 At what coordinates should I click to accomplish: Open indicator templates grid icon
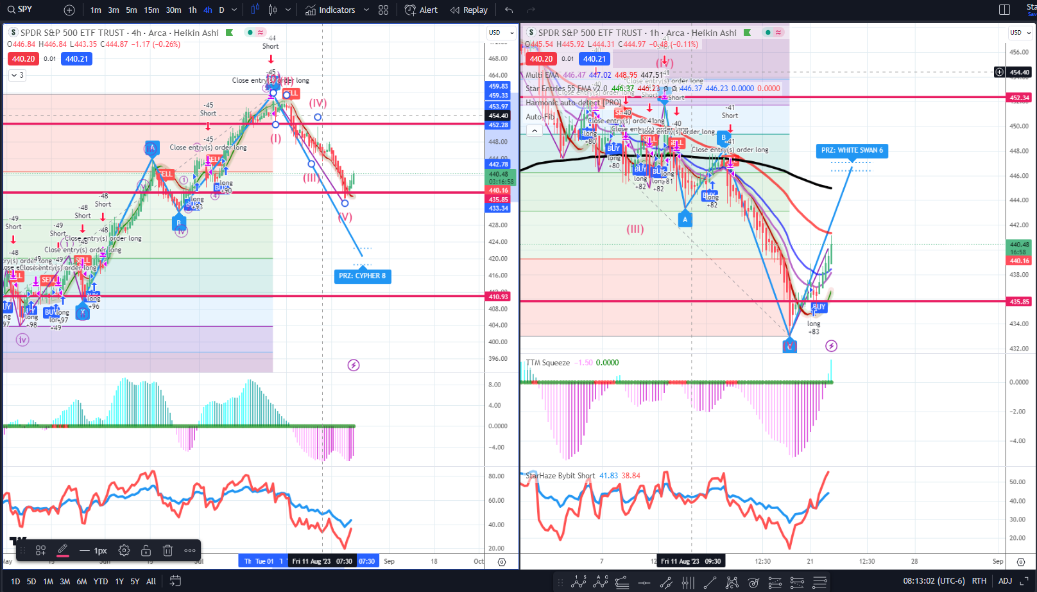(384, 10)
